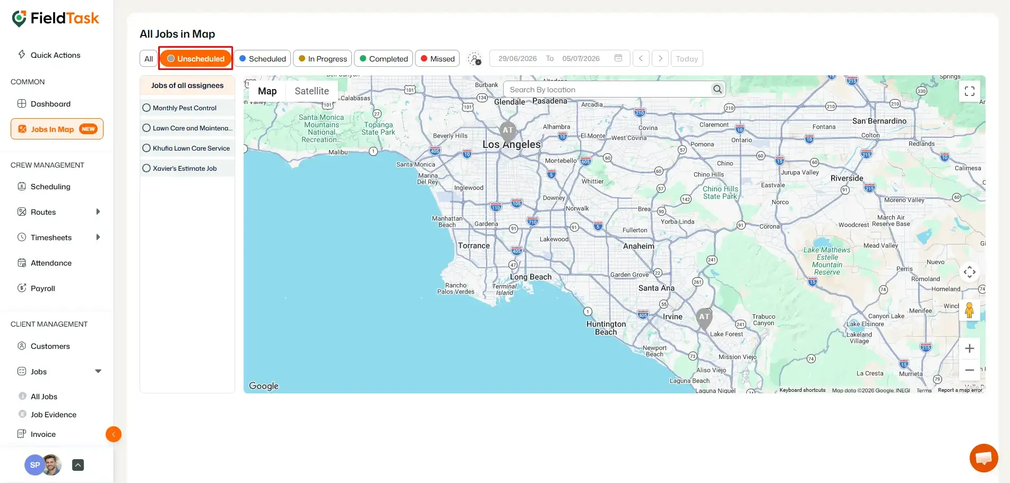Go to next date range

tap(660, 58)
